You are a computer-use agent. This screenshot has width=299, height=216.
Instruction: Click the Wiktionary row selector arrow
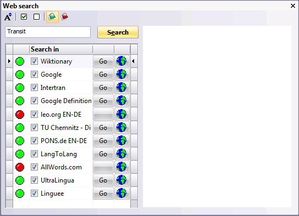pyautogui.click(x=9, y=61)
